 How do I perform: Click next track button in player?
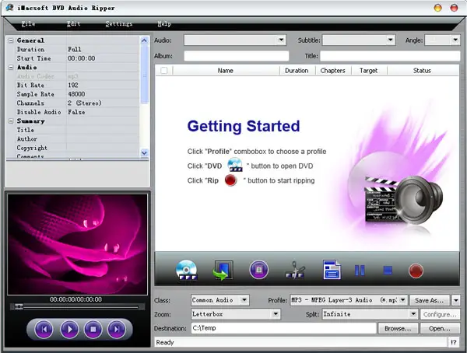pyautogui.click(x=117, y=329)
